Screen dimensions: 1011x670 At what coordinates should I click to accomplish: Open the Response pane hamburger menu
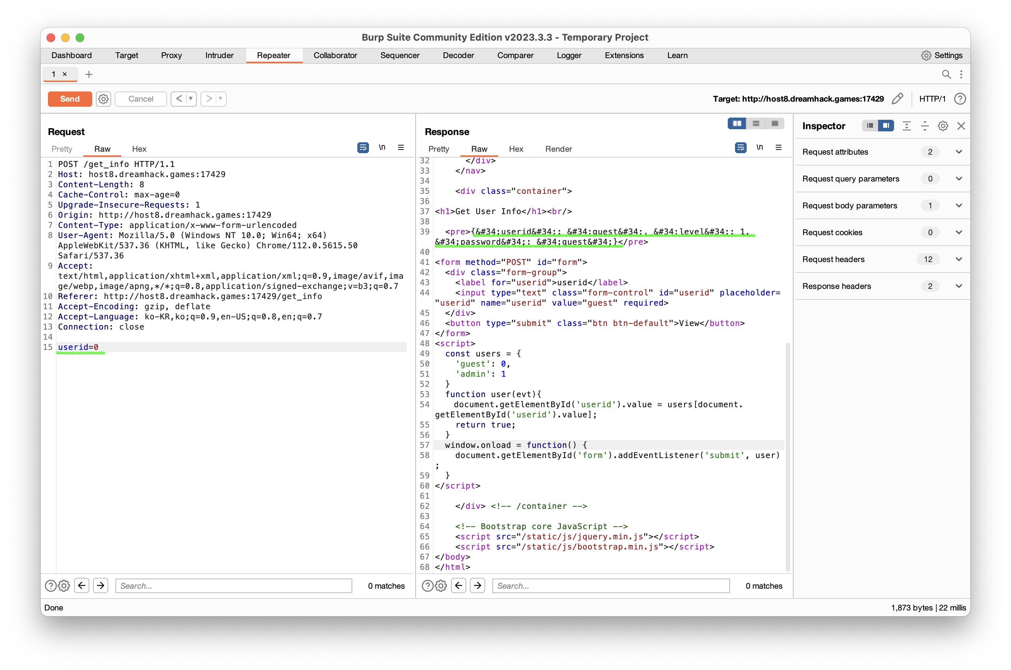(x=779, y=148)
